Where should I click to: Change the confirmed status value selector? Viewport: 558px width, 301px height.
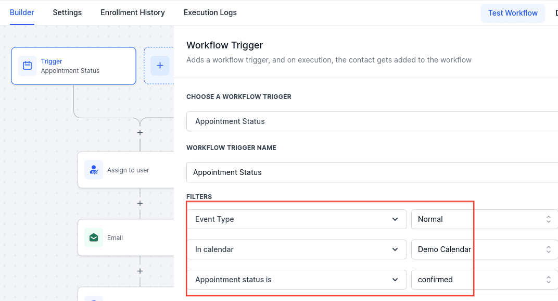485,280
